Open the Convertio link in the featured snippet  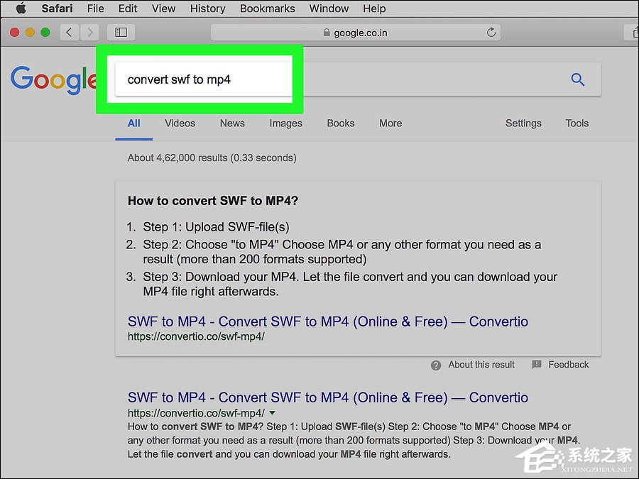327,321
